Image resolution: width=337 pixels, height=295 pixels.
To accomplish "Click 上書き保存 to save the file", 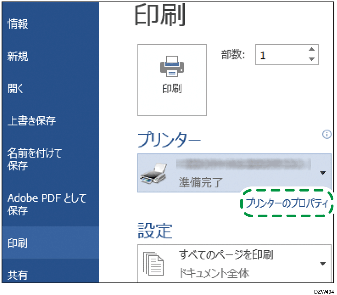I will (30, 121).
